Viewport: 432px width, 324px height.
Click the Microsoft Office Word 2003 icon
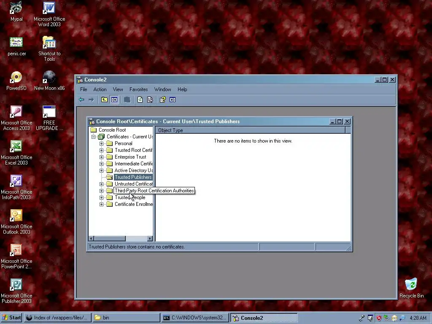(49, 14)
